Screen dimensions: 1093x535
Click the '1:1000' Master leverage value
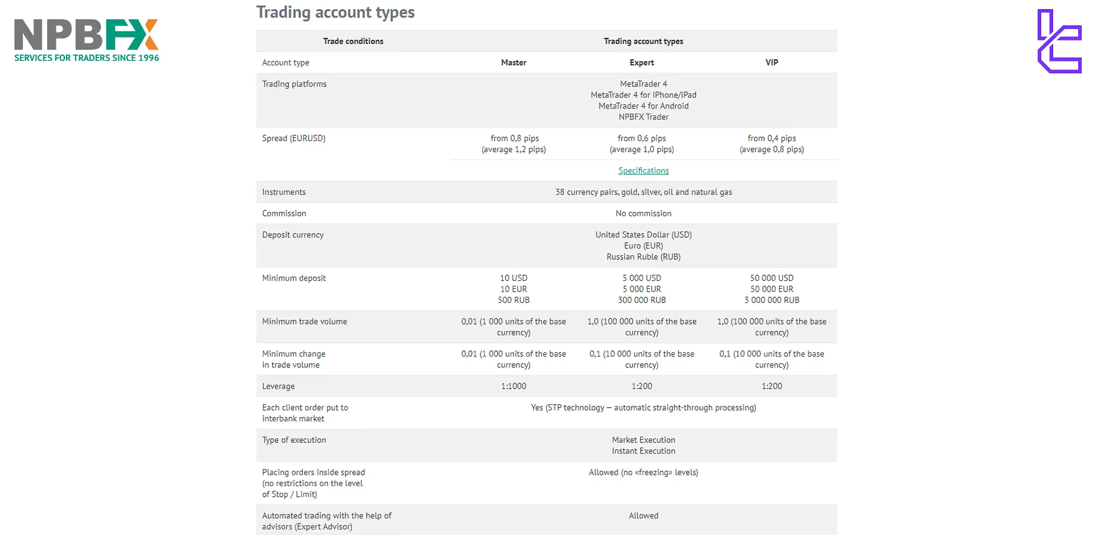pos(513,386)
